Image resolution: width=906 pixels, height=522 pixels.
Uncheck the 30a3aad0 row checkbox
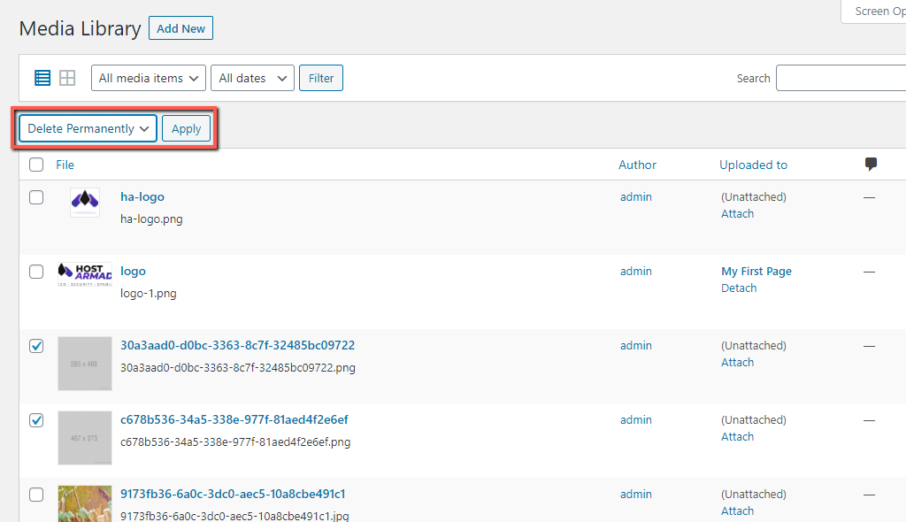(x=36, y=346)
